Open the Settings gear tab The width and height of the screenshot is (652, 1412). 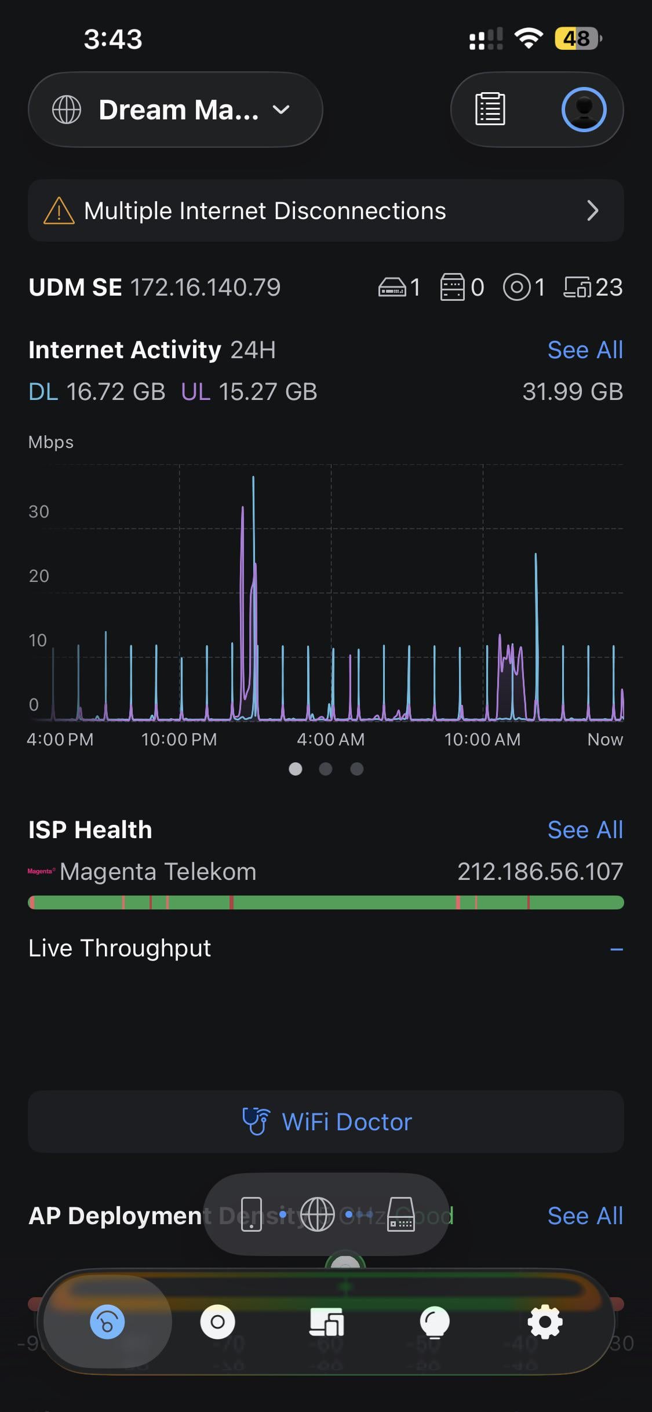(x=545, y=1322)
